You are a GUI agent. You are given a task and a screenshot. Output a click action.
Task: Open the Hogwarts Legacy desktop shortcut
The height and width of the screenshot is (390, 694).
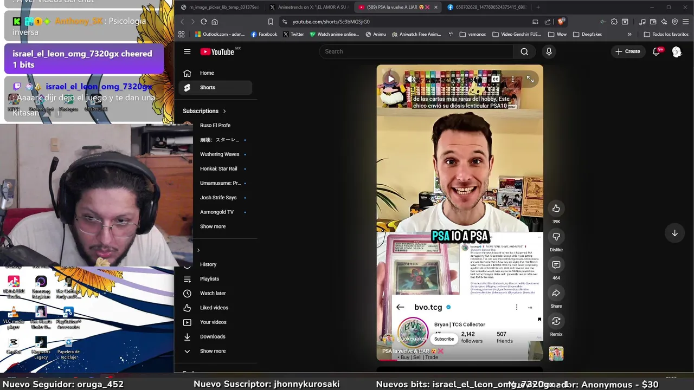pyautogui.click(x=41, y=348)
